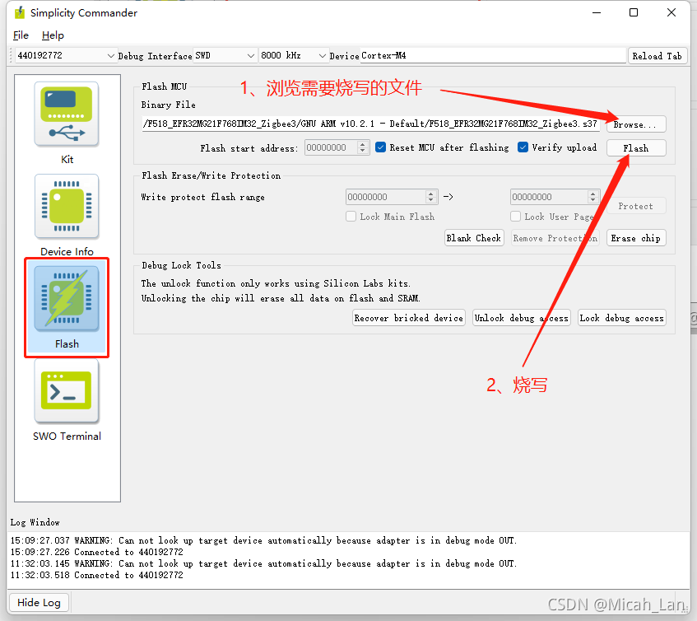Viewport: 697px width, 621px height.
Task: Increment write protect range start stepper
Action: (430, 194)
